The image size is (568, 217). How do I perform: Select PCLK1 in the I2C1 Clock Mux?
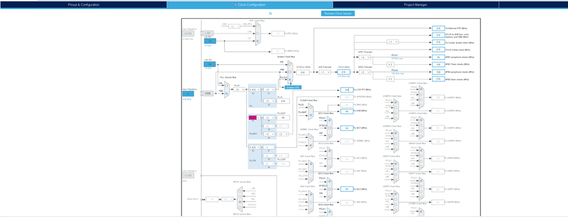click(x=330, y=120)
